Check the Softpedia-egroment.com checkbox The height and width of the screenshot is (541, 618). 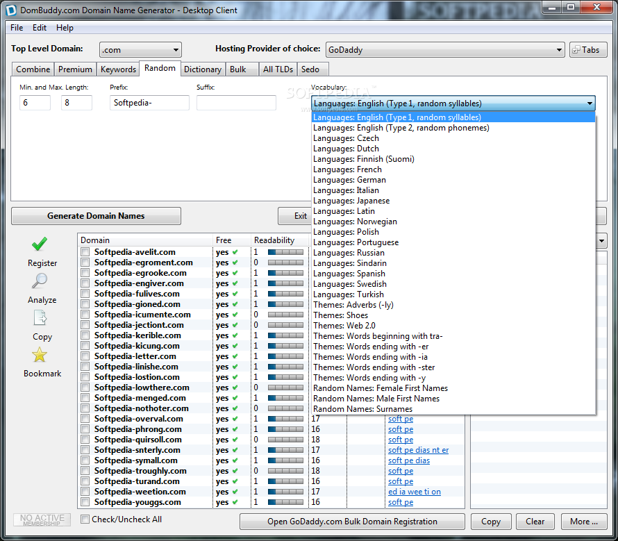pos(85,263)
